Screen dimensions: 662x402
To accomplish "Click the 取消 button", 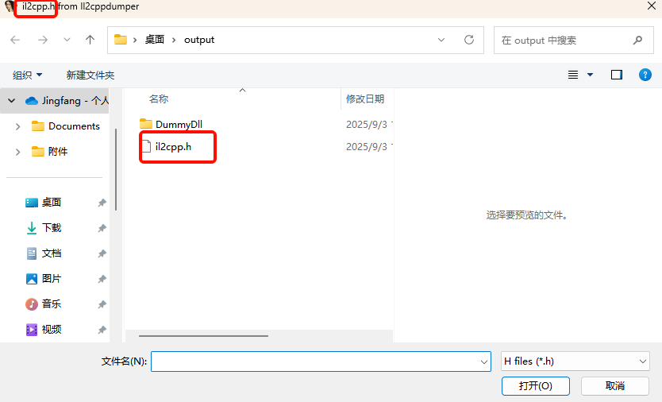I will tap(615, 385).
